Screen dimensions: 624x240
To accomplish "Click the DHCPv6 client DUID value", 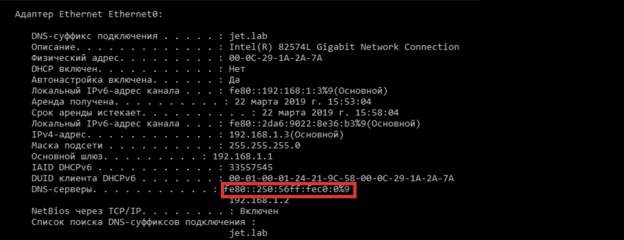I will 341,178.
